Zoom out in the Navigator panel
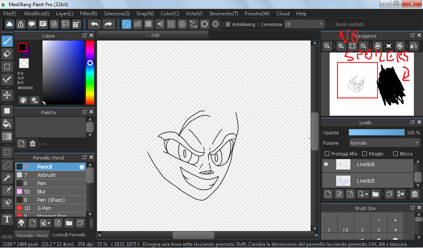This screenshot has height=248, width=423. (363, 46)
